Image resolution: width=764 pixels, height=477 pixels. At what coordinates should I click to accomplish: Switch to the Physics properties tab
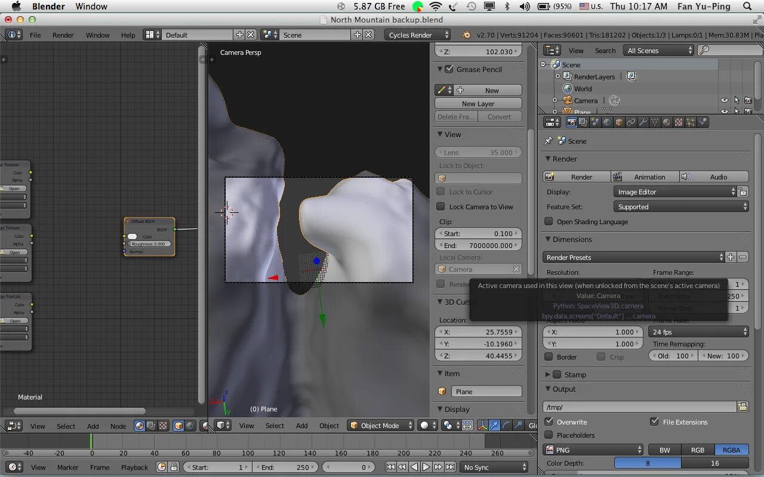pyautogui.click(x=703, y=122)
